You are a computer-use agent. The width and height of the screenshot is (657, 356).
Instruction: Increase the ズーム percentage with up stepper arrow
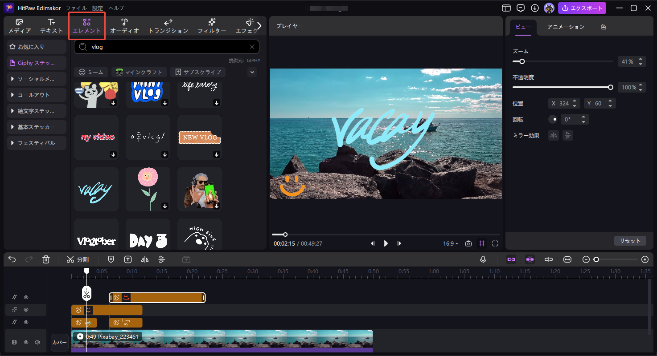[641, 59]
